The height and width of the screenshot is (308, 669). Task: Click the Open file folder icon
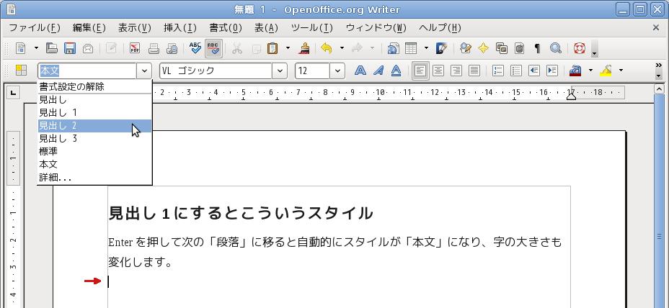click(52, 48)
